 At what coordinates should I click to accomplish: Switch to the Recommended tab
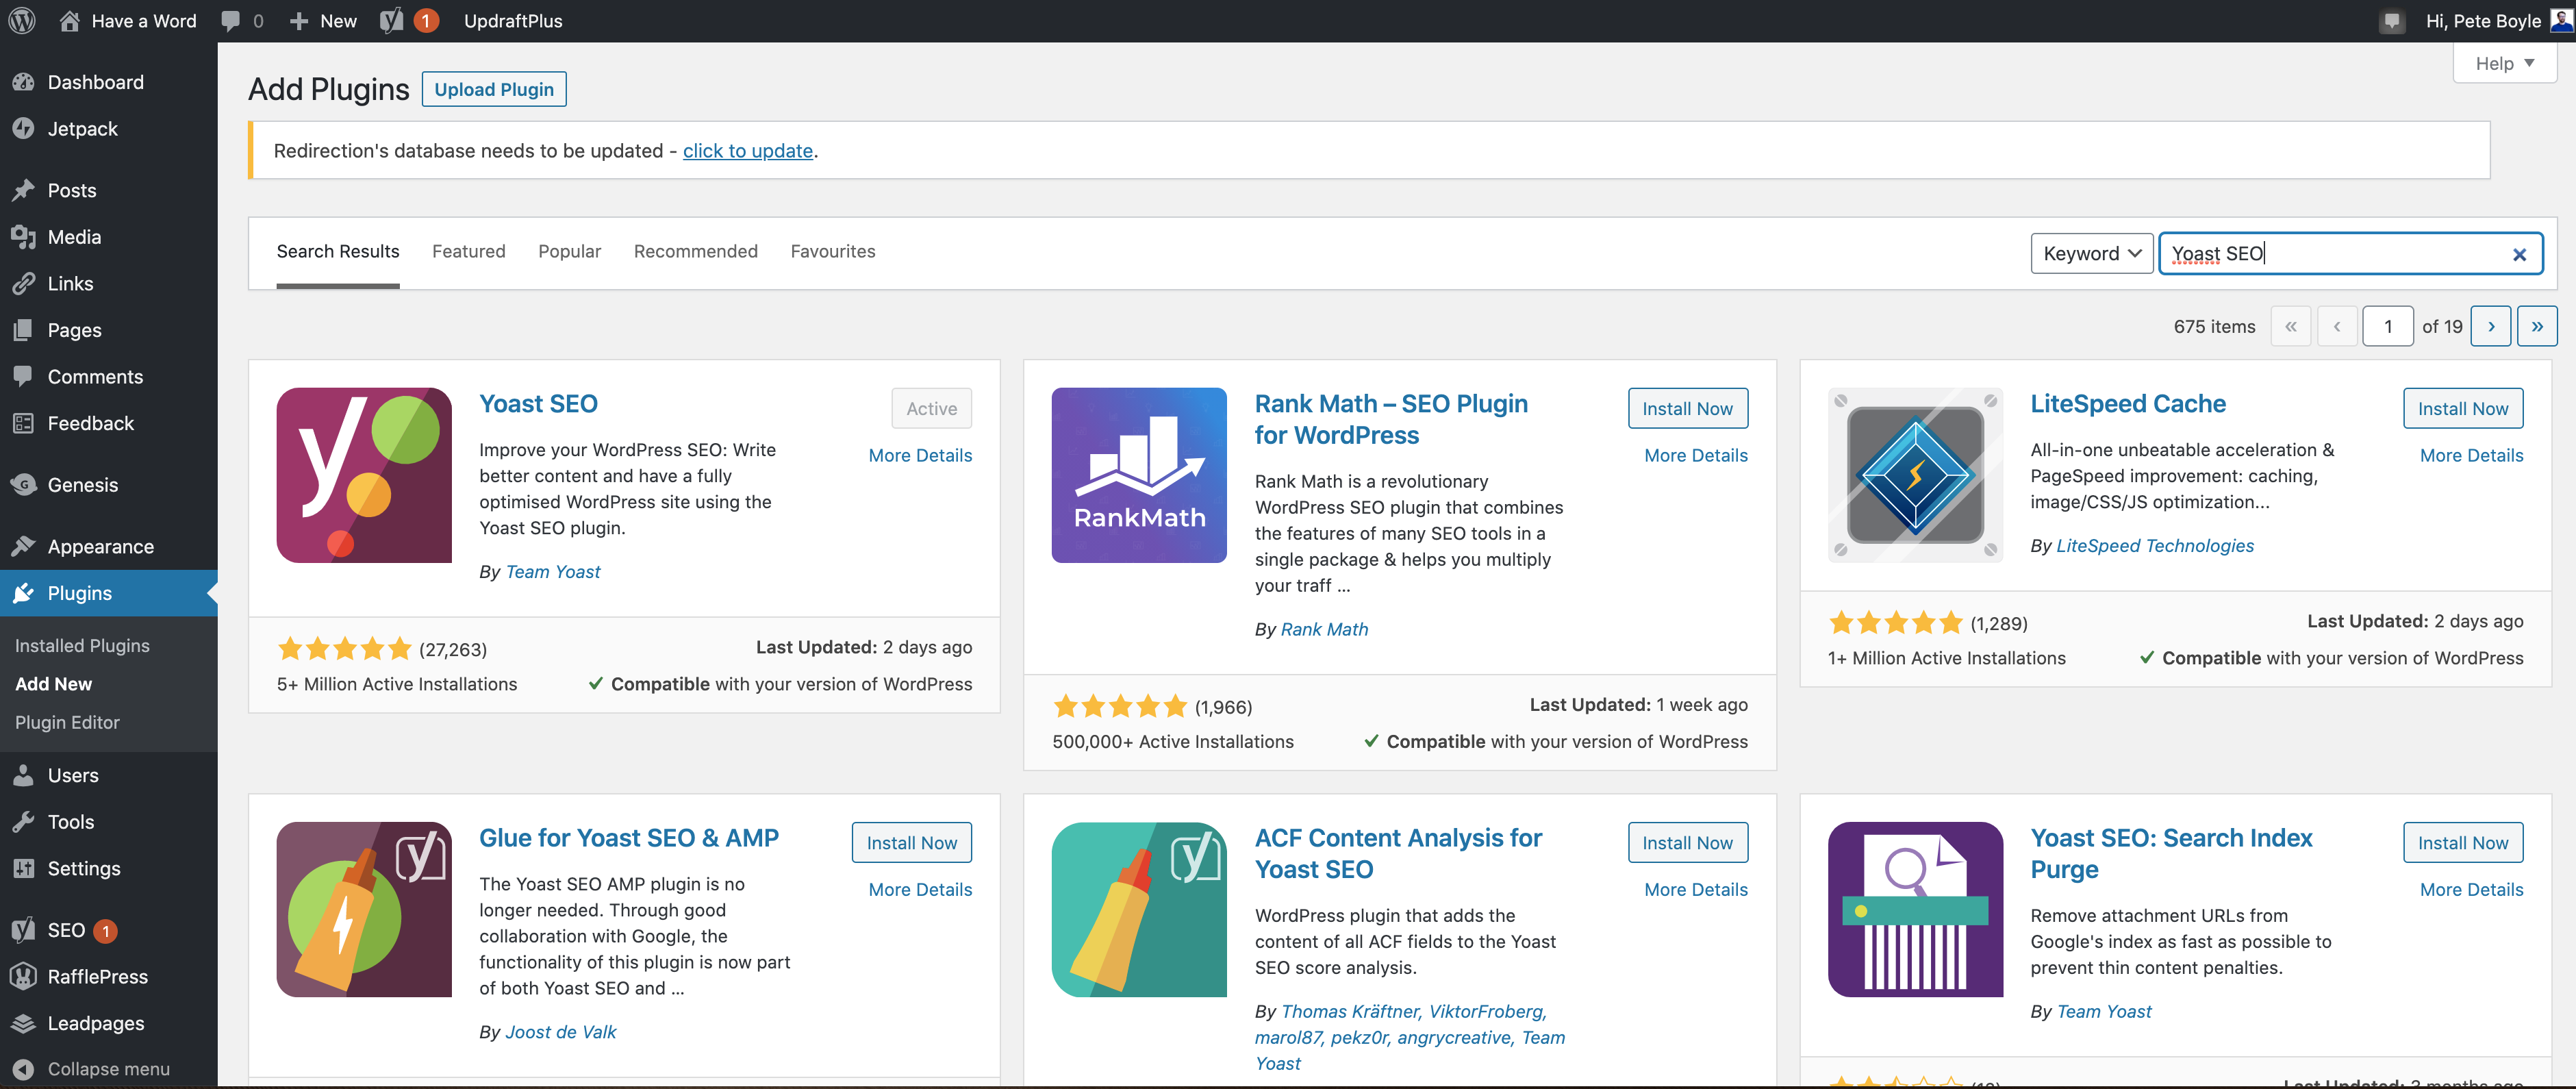[695, 251]
